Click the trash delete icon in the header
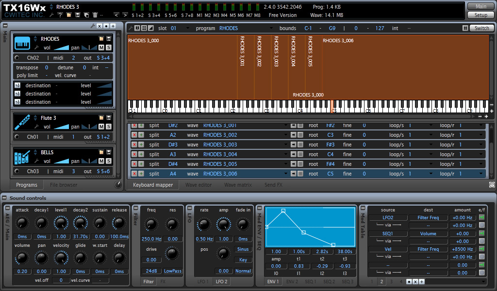Screen dimensions: 497x291 (95, 15)
